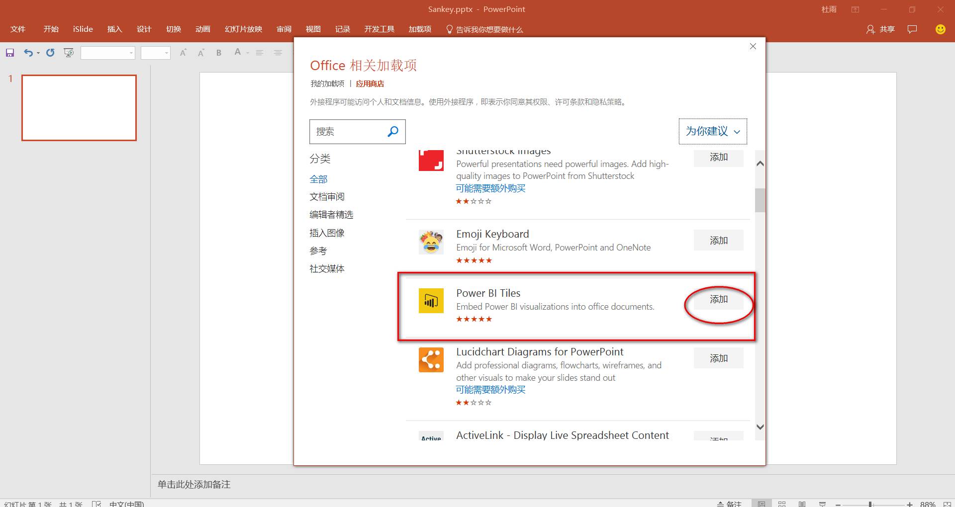This screenshot has width=955, height=507.
Task: Switch to 我的加载项 tab
Action: point(327,84)
